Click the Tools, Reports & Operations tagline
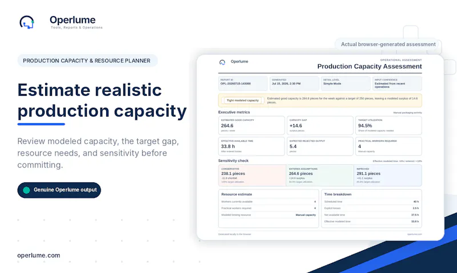Image resolution: width=457 pixels, height=273 pixels. click(77, 27)
